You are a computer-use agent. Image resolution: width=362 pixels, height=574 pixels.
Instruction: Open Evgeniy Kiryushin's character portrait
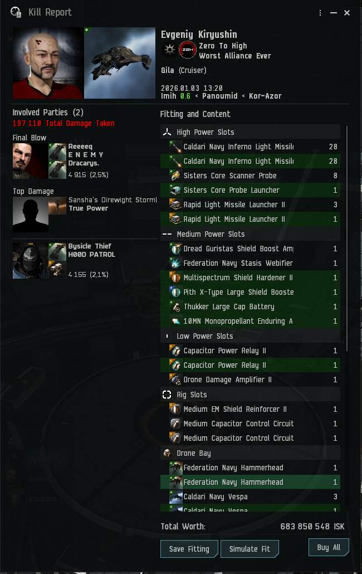click(x=48, y=63)
